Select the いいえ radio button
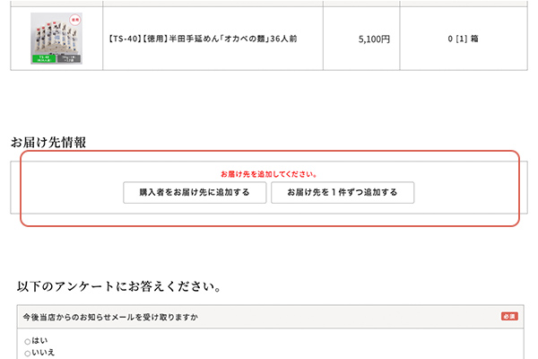This screenshot has height=359, width=538. (27, 353)
